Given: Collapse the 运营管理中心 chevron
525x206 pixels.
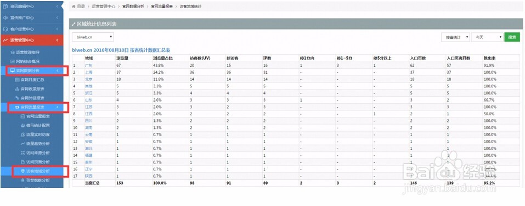Looking at the screenshot, I should [x=57, y=40].
